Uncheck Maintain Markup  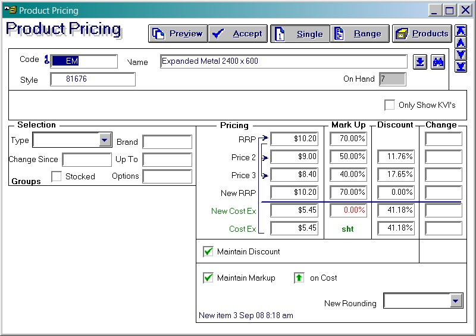point(208,278)
